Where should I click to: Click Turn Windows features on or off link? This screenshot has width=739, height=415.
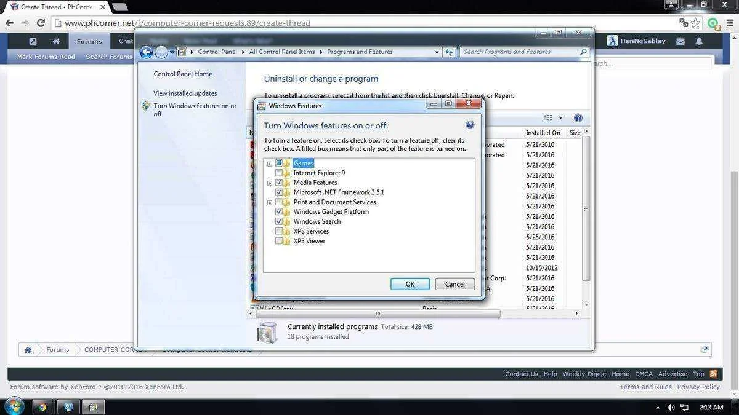tap(195, 109)
